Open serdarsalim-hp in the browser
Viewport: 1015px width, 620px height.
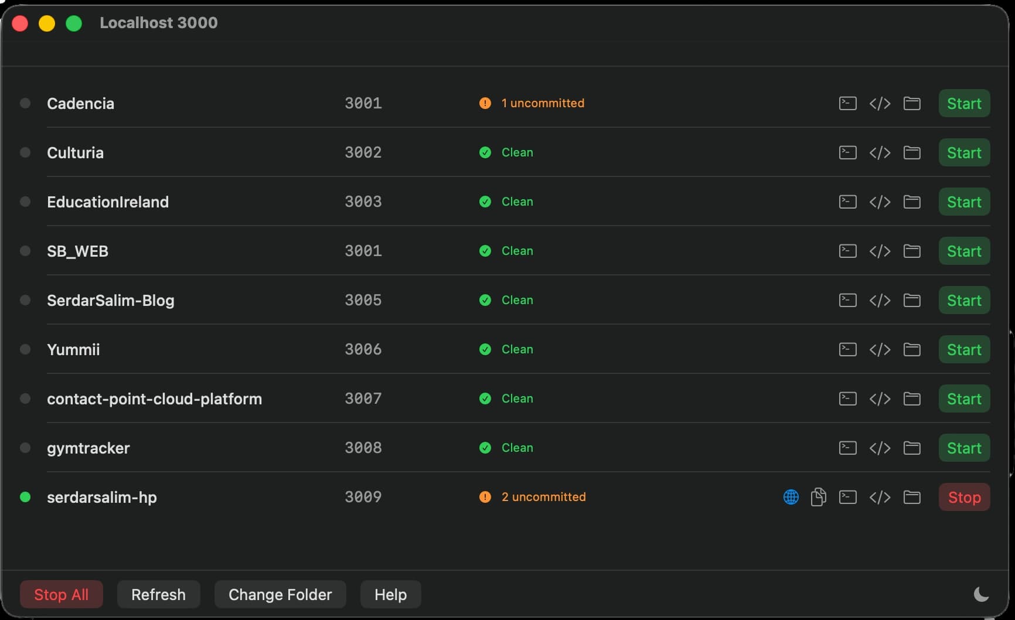tap(791, 497)
